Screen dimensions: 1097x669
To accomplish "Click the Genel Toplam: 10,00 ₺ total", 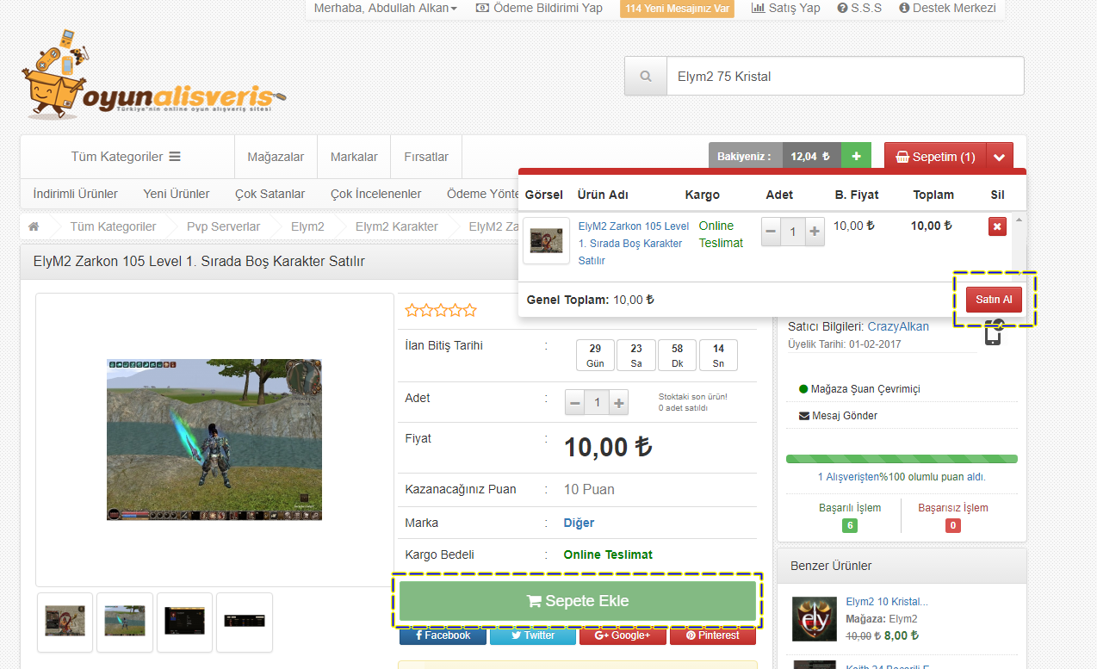I will pos(590,300).
